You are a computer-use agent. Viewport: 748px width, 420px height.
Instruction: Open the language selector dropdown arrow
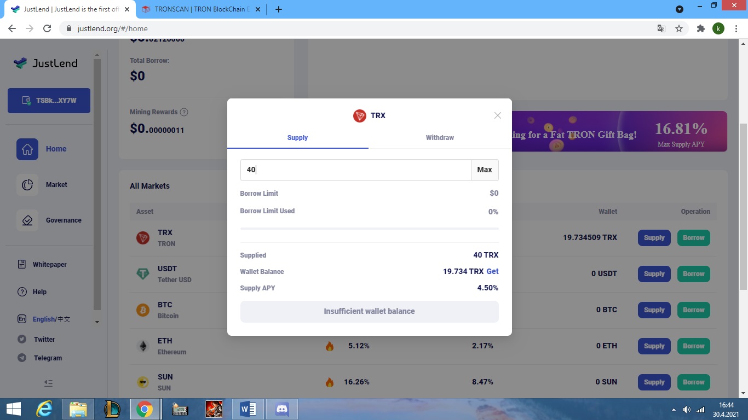[97, 322]
